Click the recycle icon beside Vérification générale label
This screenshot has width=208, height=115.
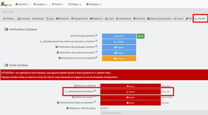[72, 36]
